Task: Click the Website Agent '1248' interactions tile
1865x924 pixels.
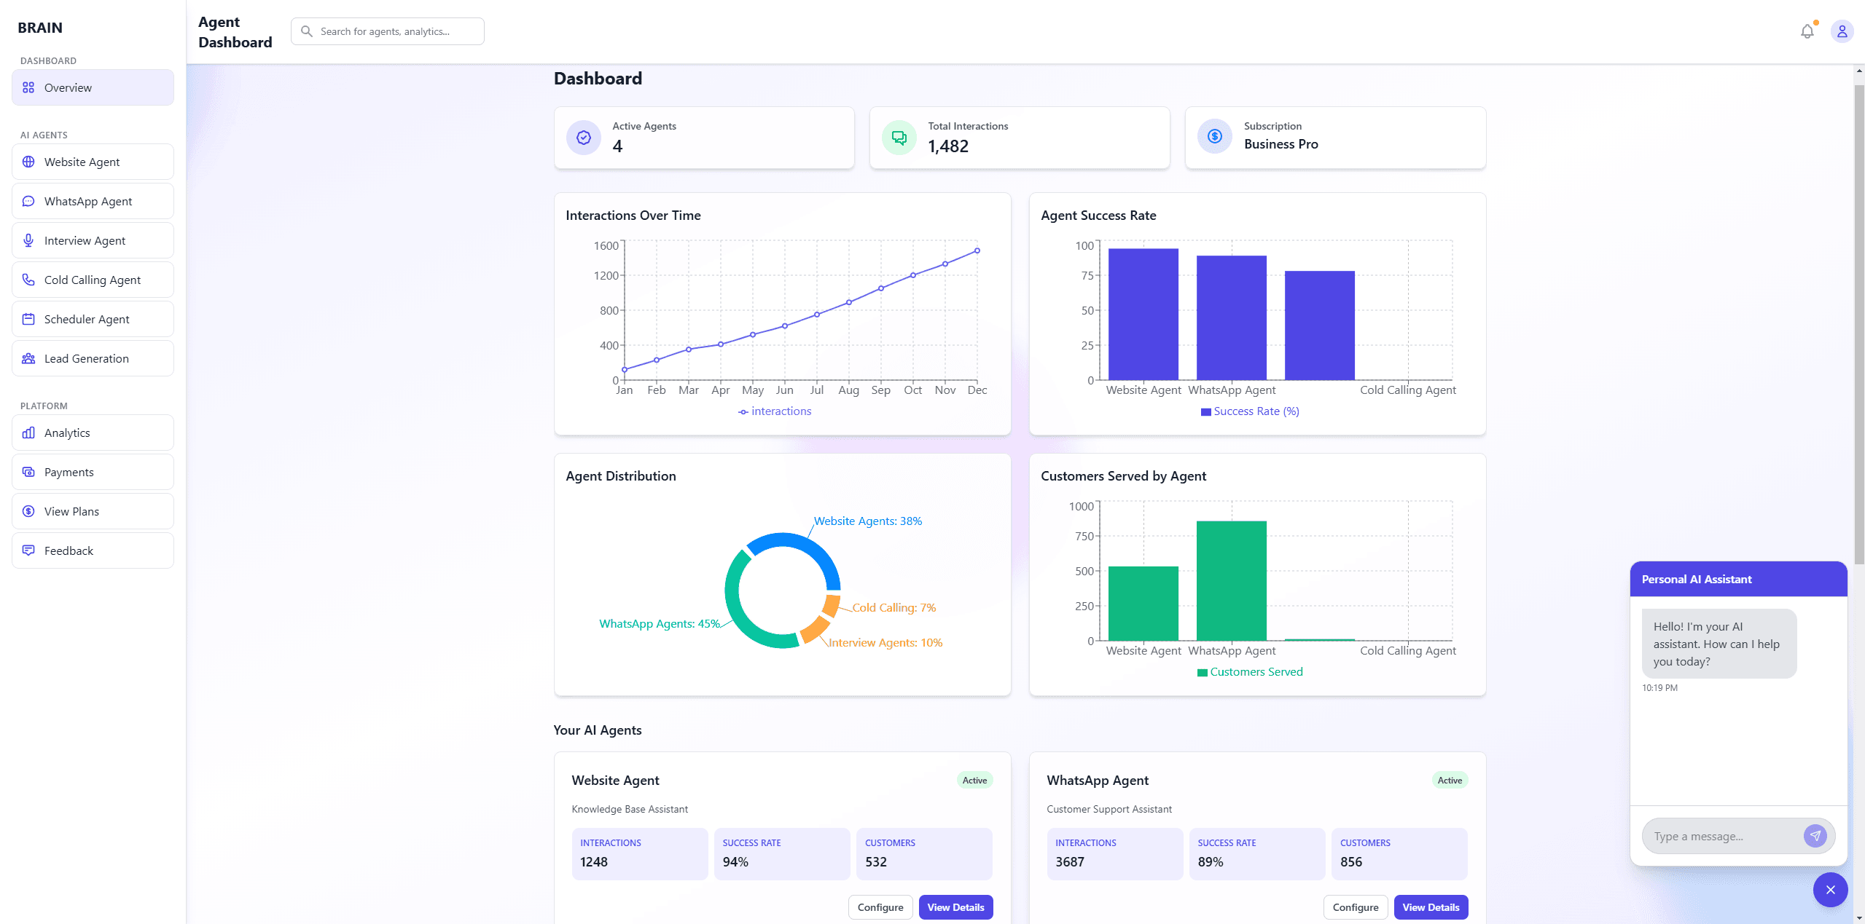Action: pos(639,853)
